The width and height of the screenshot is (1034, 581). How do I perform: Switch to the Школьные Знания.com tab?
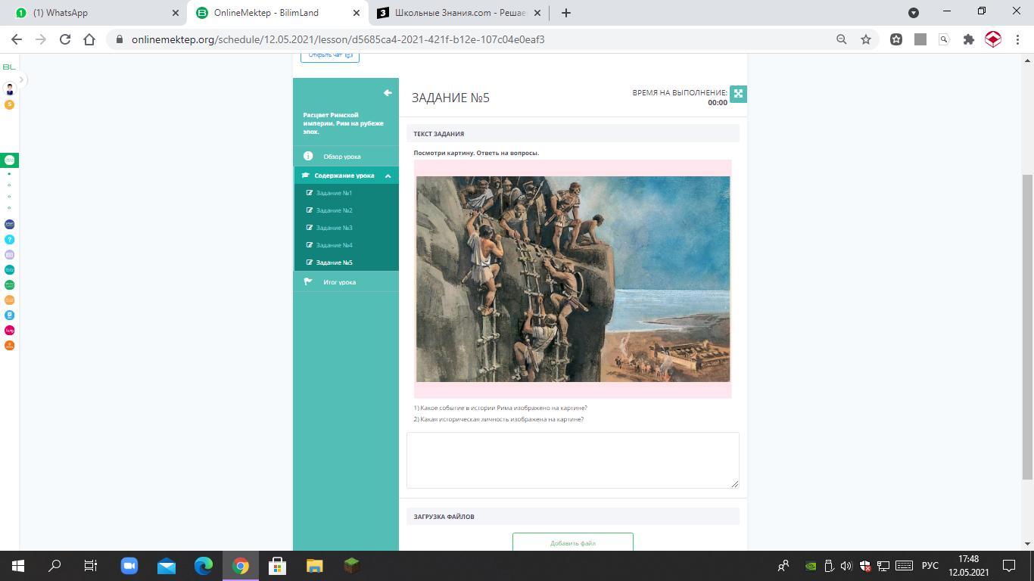(459, 13)
